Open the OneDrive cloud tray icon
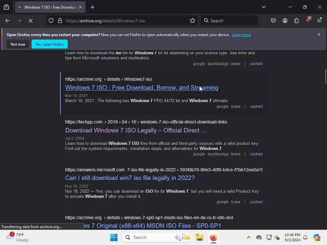 tap(259, 237)
